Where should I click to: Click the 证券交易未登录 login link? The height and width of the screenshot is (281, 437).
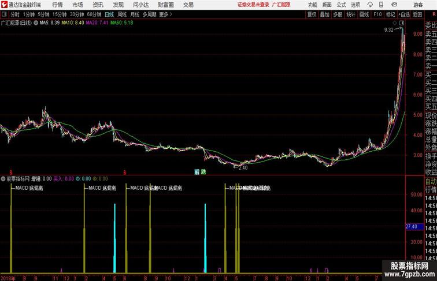point(253,5)
